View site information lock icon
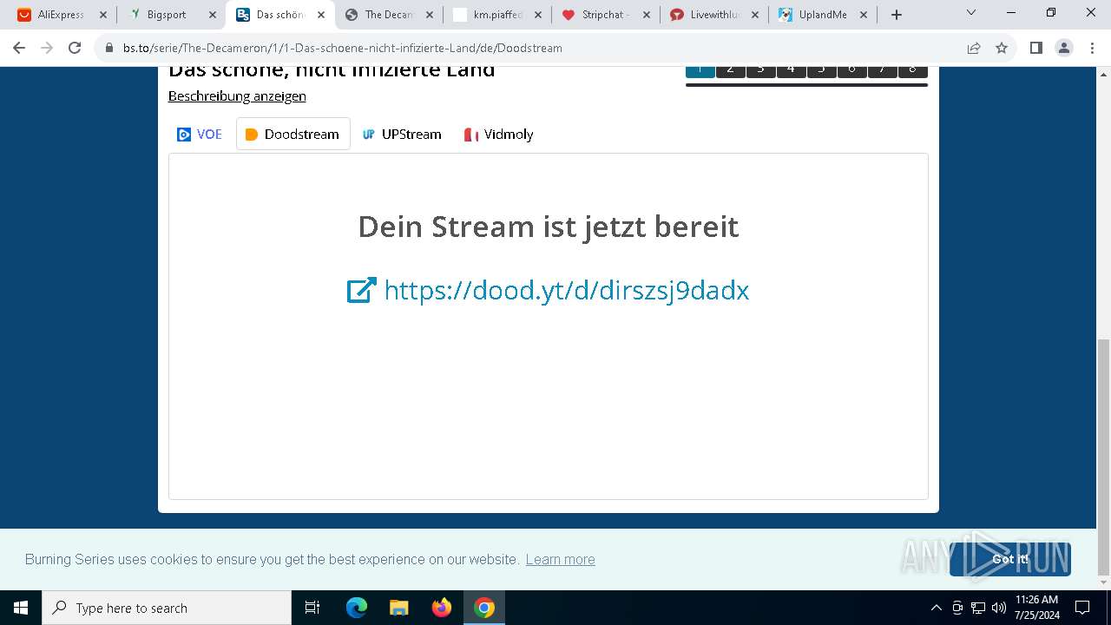1111x625 pixels. tap(109, 48)
